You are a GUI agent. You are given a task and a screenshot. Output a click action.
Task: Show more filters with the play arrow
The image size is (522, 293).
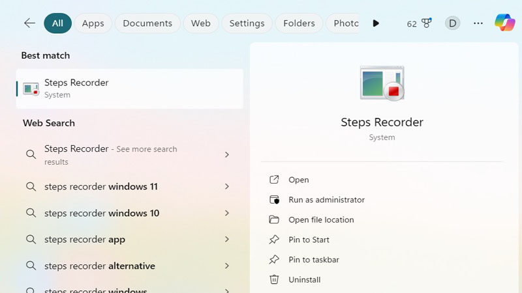376,23
